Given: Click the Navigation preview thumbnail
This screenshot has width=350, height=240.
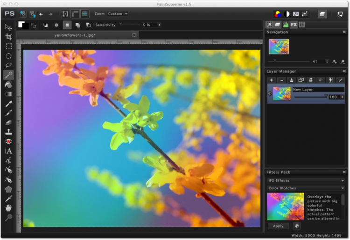Looking at the screenshot, I should click(279, 47).
